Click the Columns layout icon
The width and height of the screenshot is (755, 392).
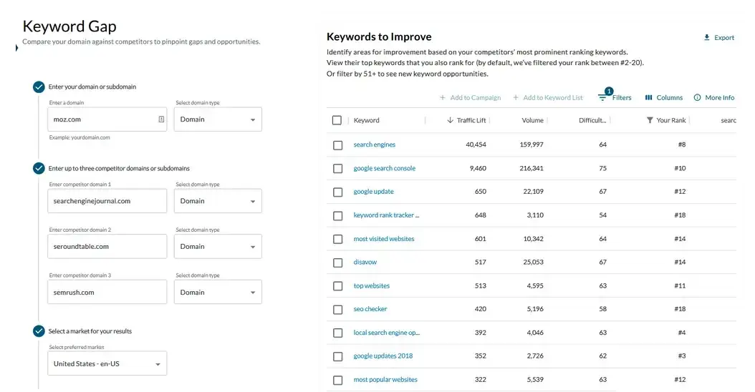tap(648, 98)
